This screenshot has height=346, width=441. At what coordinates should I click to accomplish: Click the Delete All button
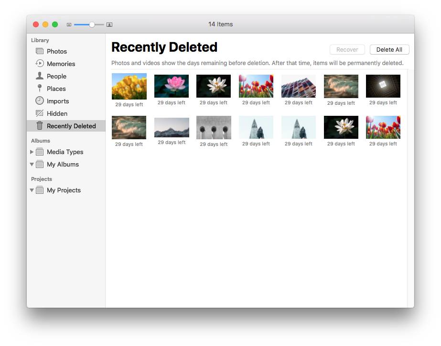[389, 49]
